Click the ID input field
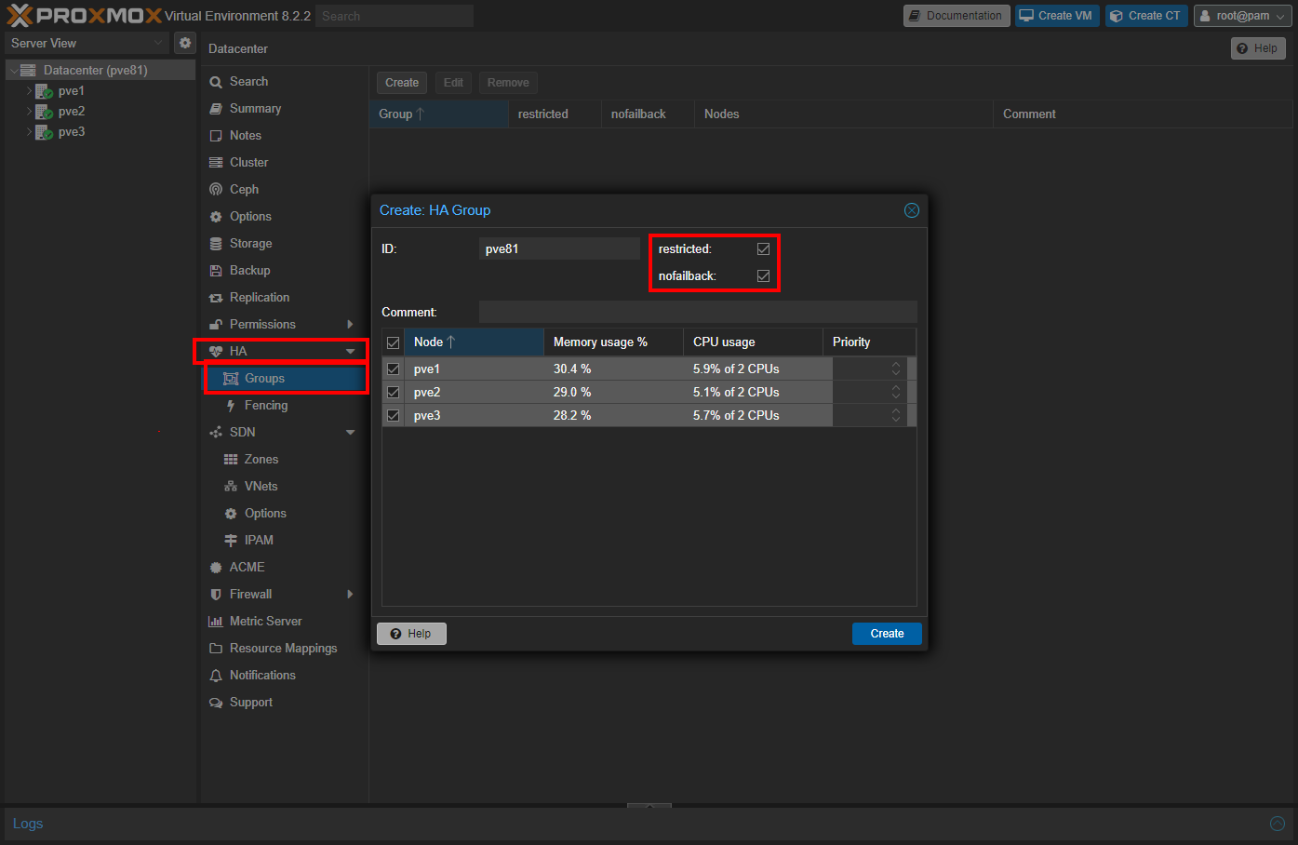The image size is (1298, 845). point(559,249)
